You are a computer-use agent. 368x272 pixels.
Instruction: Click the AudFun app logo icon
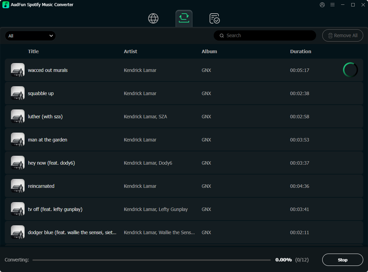pyautogui.click(x=6, y=5)
